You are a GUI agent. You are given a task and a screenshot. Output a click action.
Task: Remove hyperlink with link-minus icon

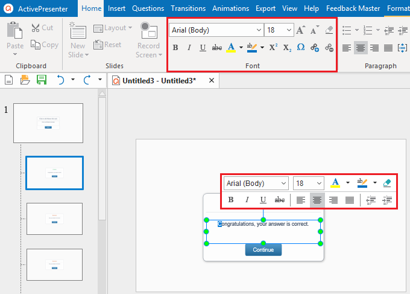(x=329, y=48)
